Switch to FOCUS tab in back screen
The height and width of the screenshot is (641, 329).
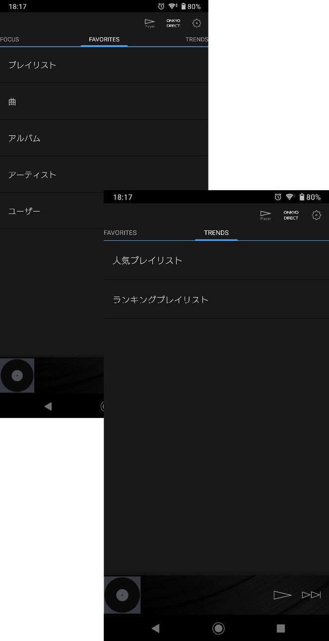[9, 39]
